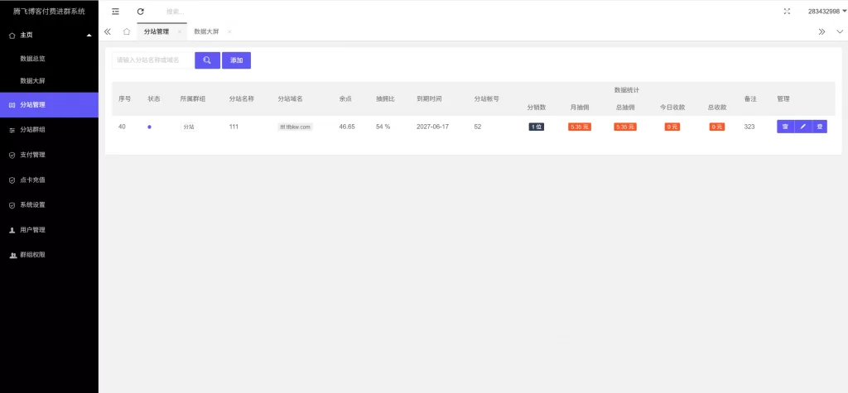Click the home icon tab
848x393 pixels.
click(x=126, y=31)
